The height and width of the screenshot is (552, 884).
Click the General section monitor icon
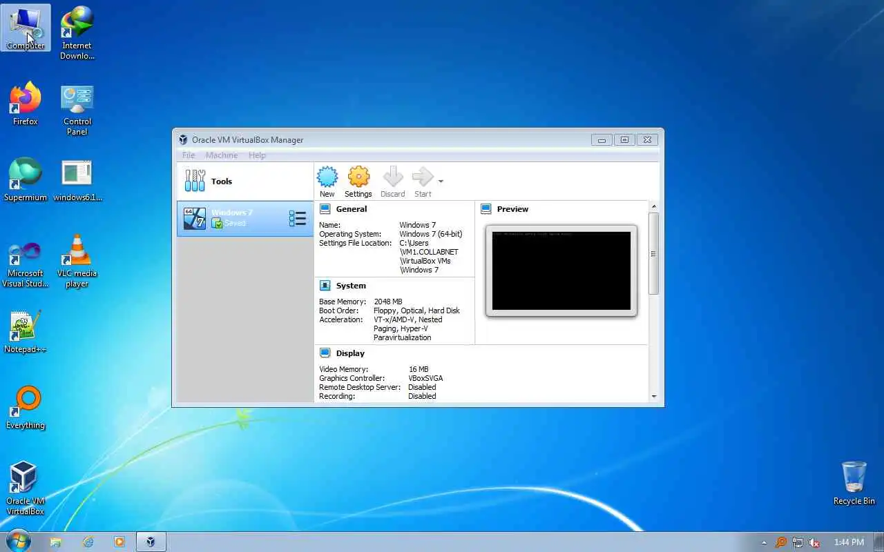pos(325,209)
